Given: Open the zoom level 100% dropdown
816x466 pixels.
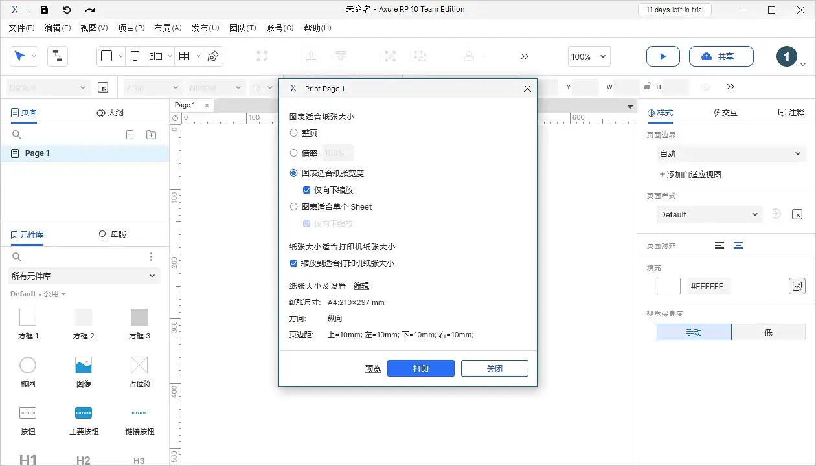Looking at the screenshot, I should pyautogui.click(x=588, y=56).
